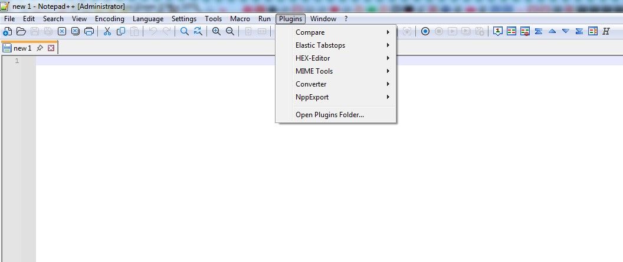The height and width of the screenshot is (262, 623).
Task: Open the ? help menu
Action: click(346, 19)
